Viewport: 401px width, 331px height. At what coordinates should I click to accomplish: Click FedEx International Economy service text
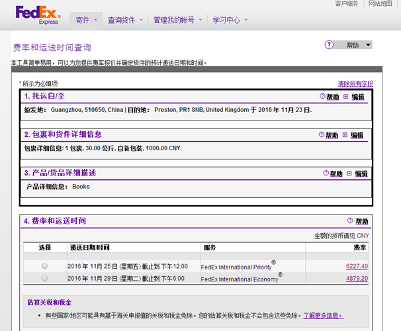pos(242,278)
